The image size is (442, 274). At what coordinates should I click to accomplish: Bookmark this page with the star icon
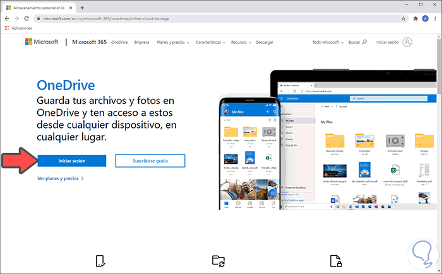pos(403,18)
